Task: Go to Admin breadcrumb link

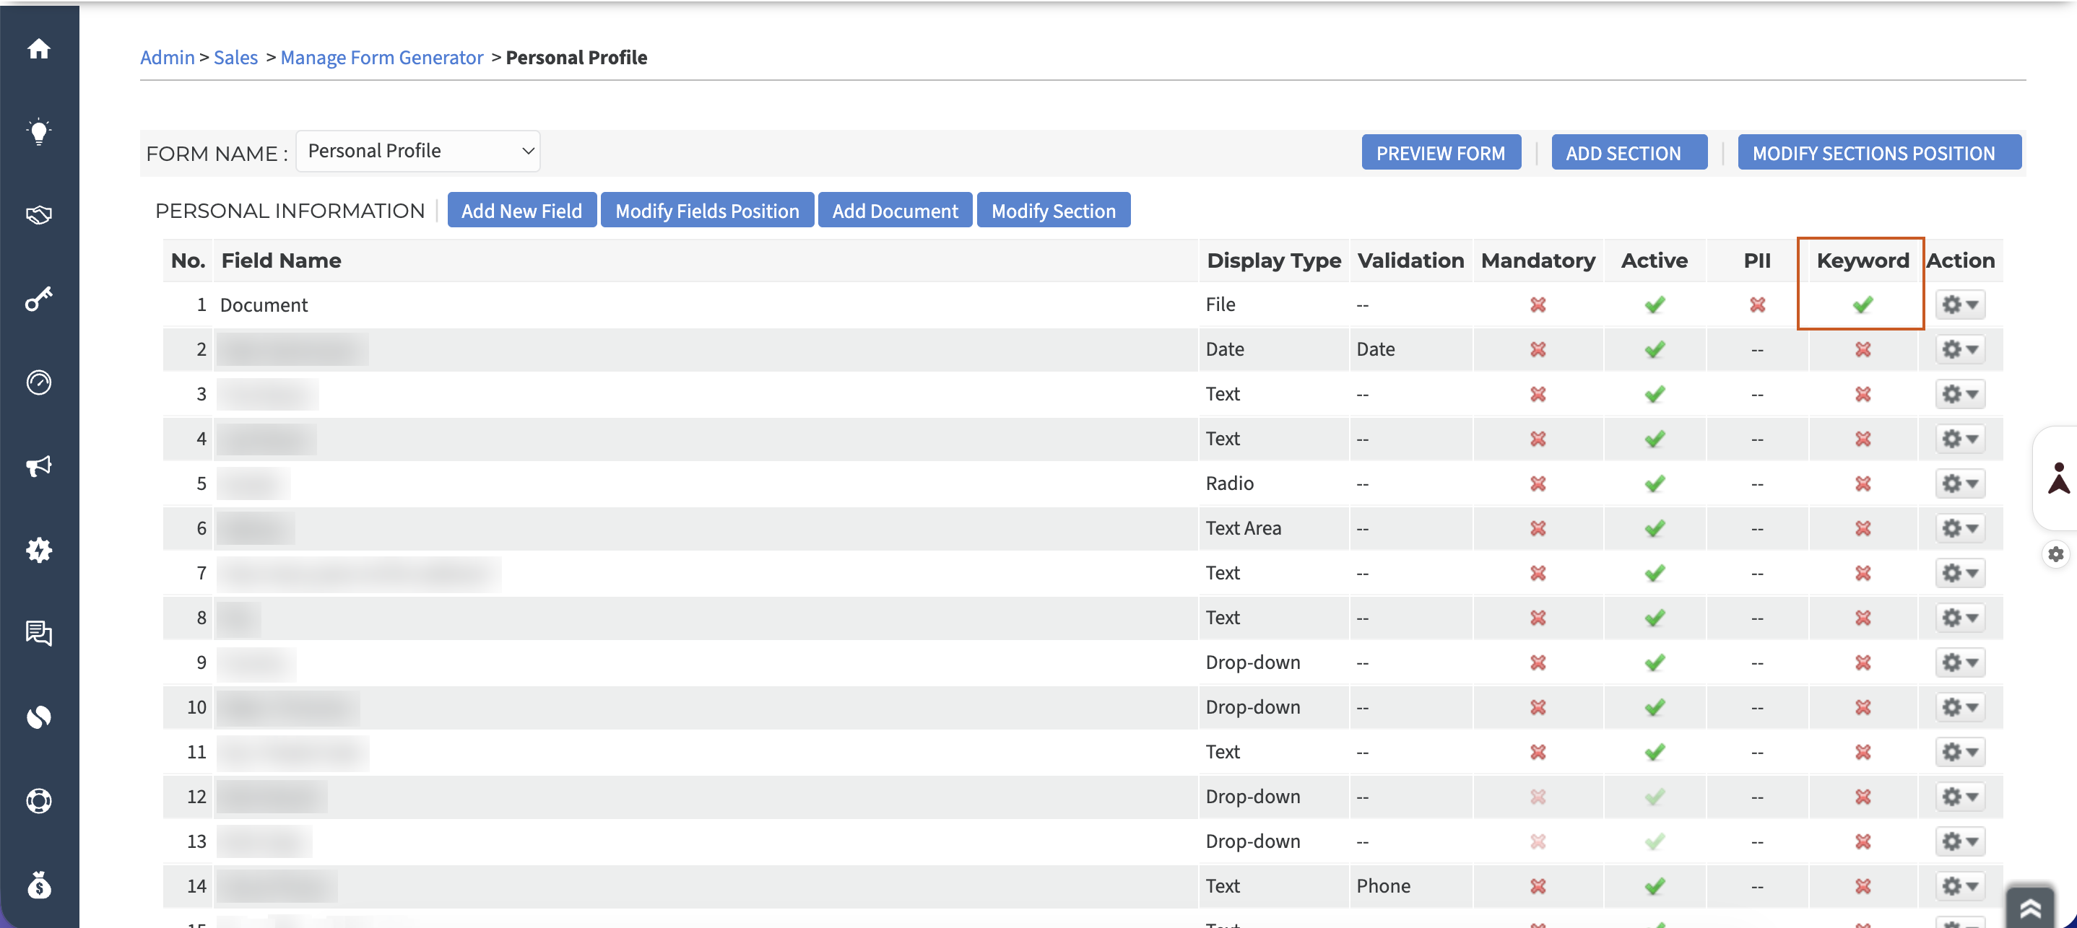Action: coord(167,57)
